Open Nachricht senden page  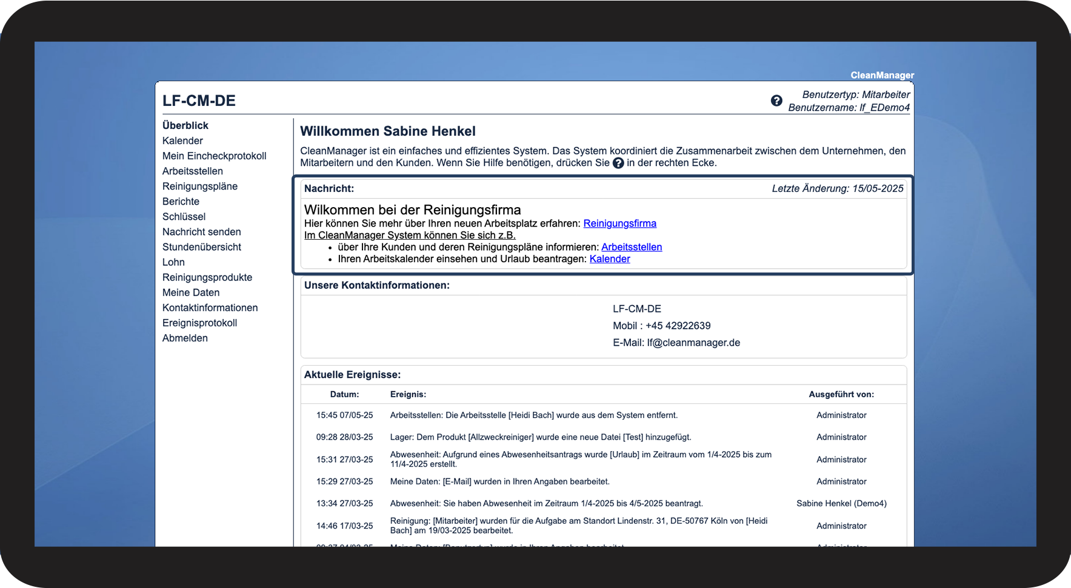tap(201, 231)
